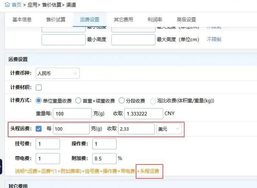
Task: Click 应用 in the breadcrumb
Action: (x=33, y=5)
